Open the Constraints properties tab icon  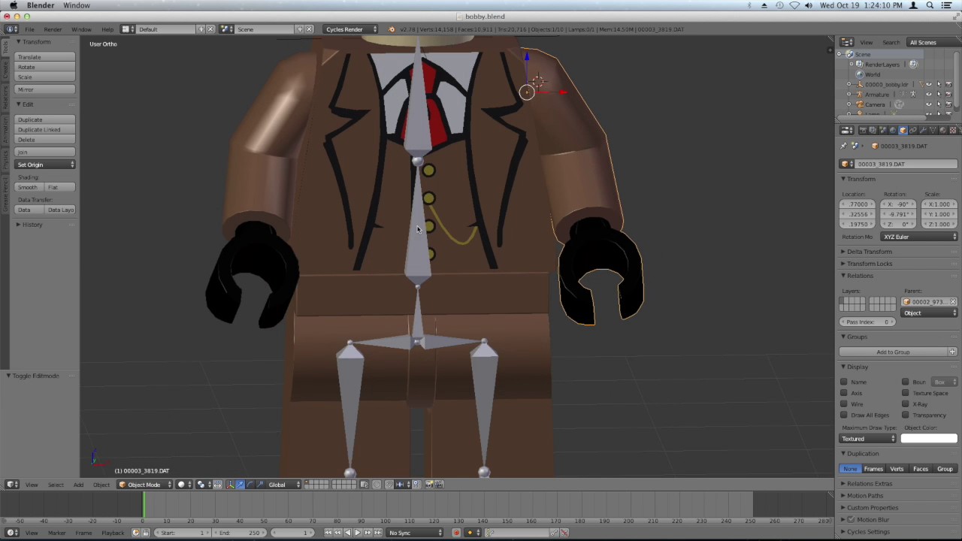(913, 130)
